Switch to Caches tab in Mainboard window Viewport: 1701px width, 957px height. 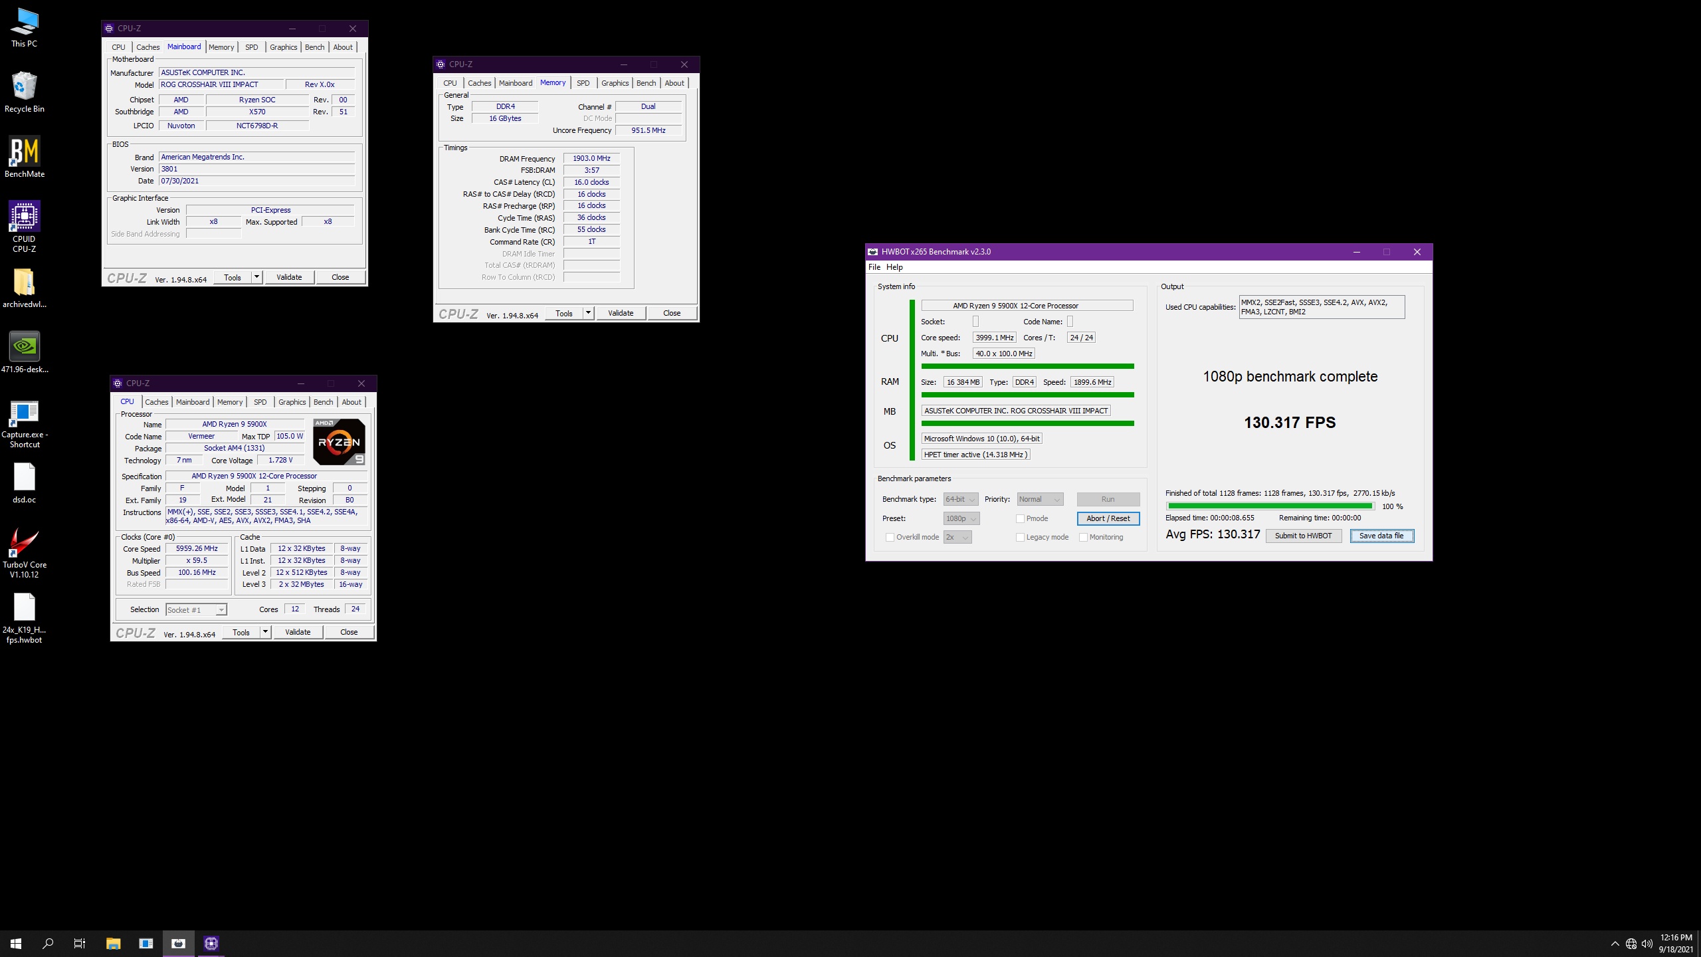(x=148, y=47)
